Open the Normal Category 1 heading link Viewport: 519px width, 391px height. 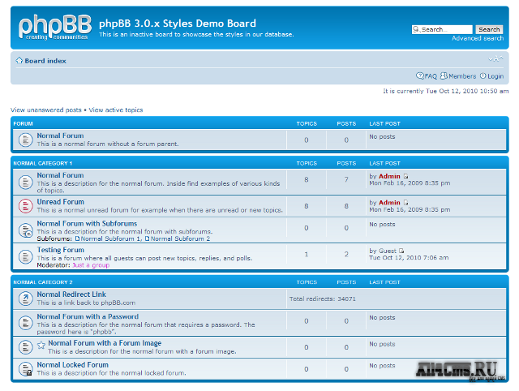click(43, 163)
